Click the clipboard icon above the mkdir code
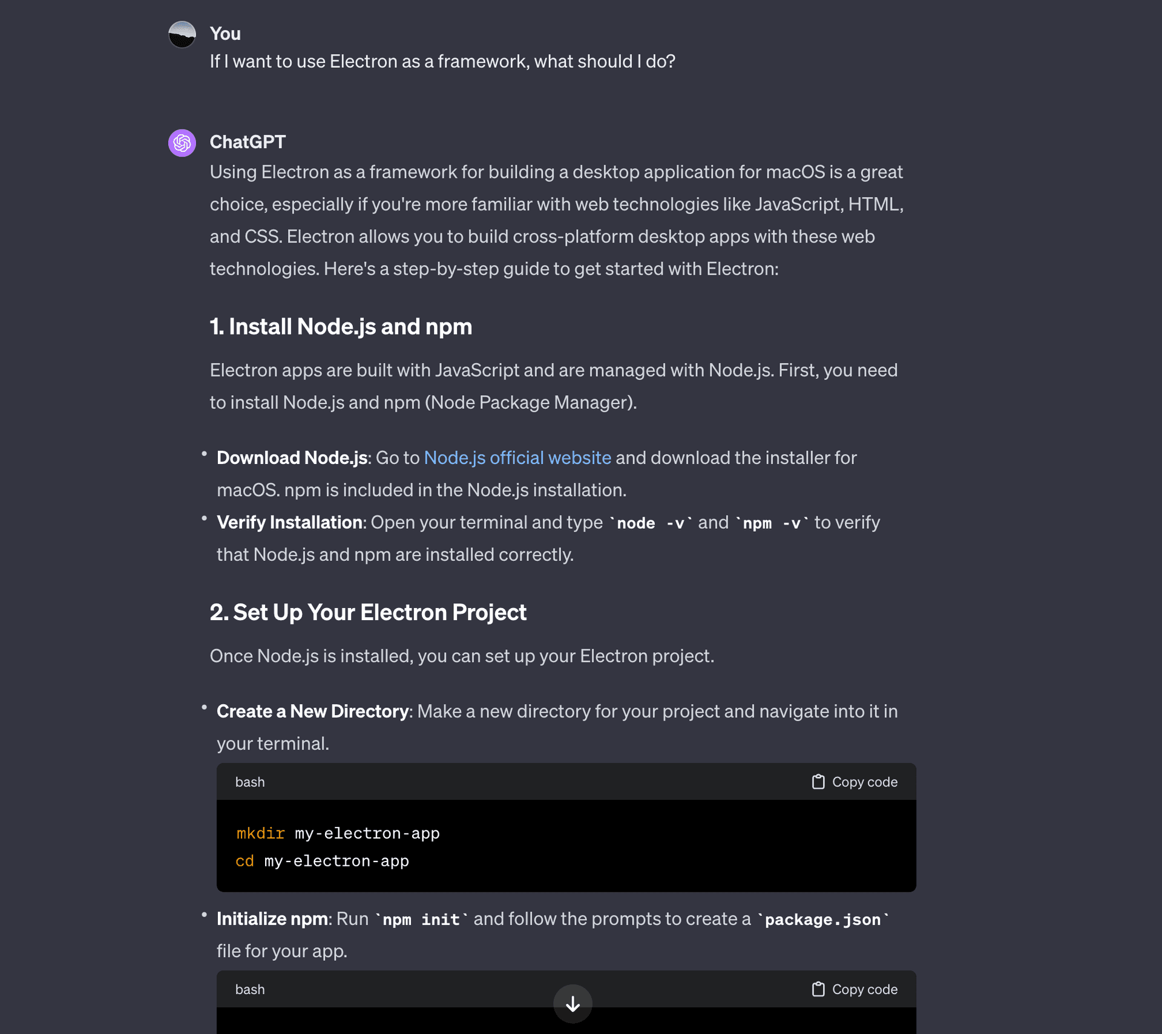 [x=818, y=782]
